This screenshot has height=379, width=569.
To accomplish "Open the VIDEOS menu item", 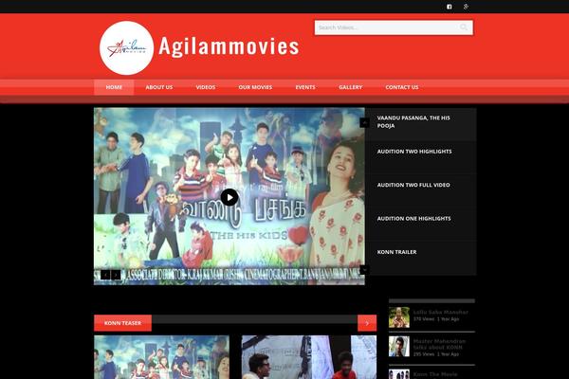I will pyautogui.click(x=206, y=87).
